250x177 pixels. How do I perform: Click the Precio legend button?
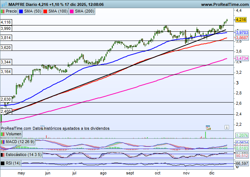[x=9, y=11]
